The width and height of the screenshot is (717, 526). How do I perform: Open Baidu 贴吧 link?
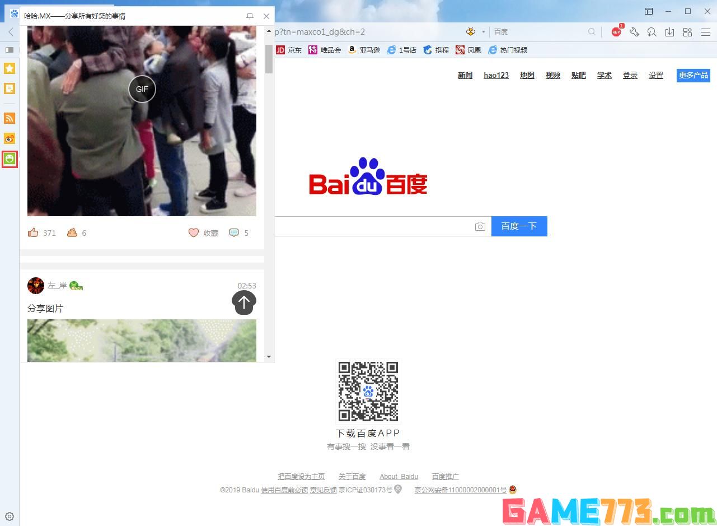(x=579, y=75)
